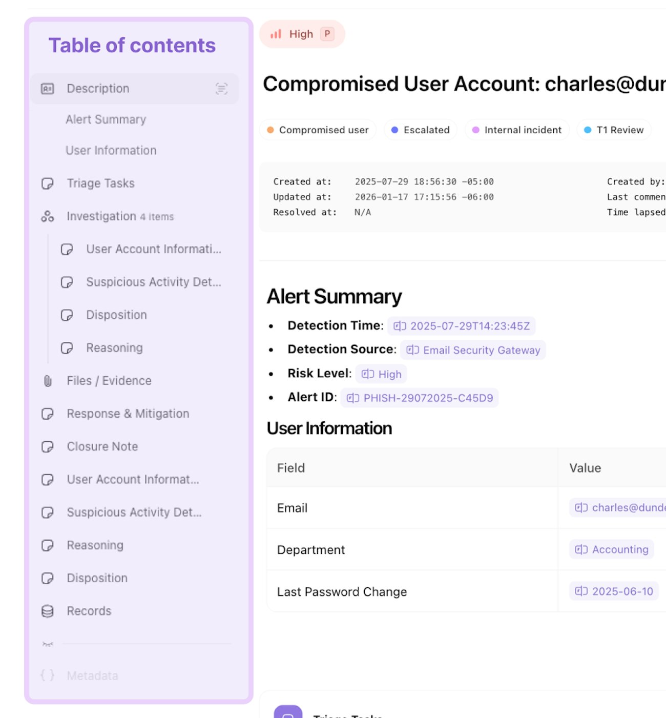Click the Escalated status tag

click(x=420, y=130)
